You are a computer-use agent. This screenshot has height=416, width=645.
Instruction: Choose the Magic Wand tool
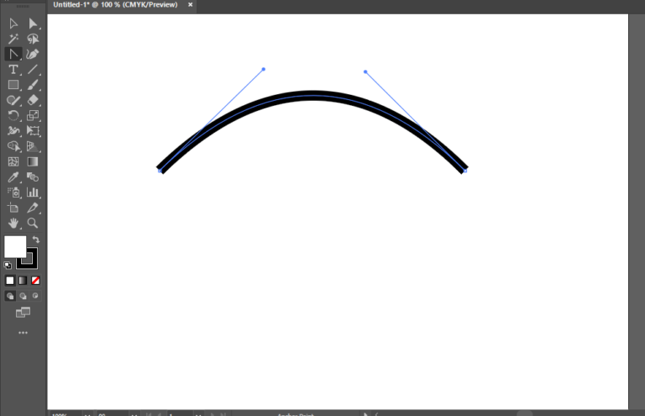pos(13,39)
